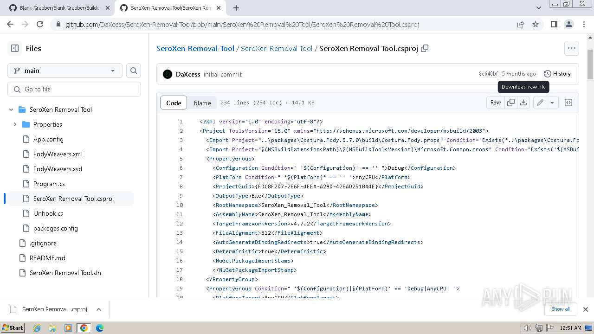Open Chrome three-dot menu
The width and height of the screenshot is (594, 334).
584,24
